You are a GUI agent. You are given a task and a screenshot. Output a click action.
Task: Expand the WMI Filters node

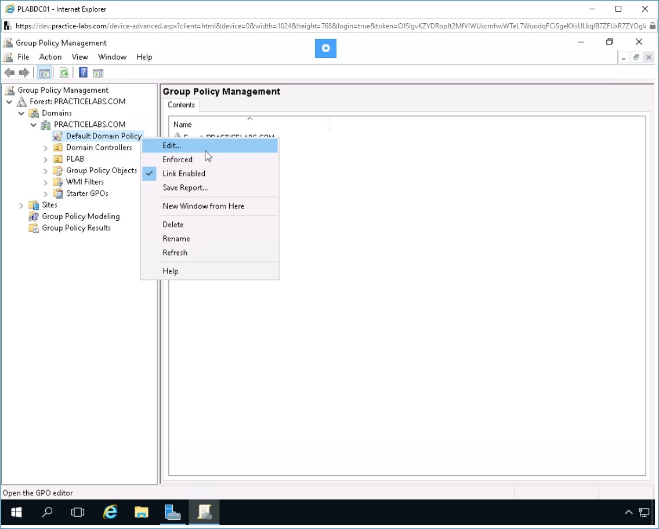[x=45, y=182]
